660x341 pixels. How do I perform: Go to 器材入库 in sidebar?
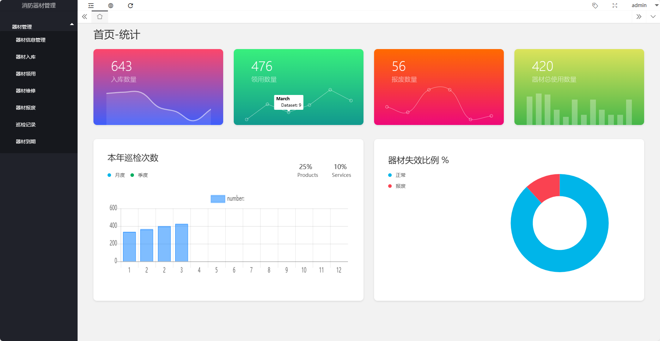click(x=26, y=57)
